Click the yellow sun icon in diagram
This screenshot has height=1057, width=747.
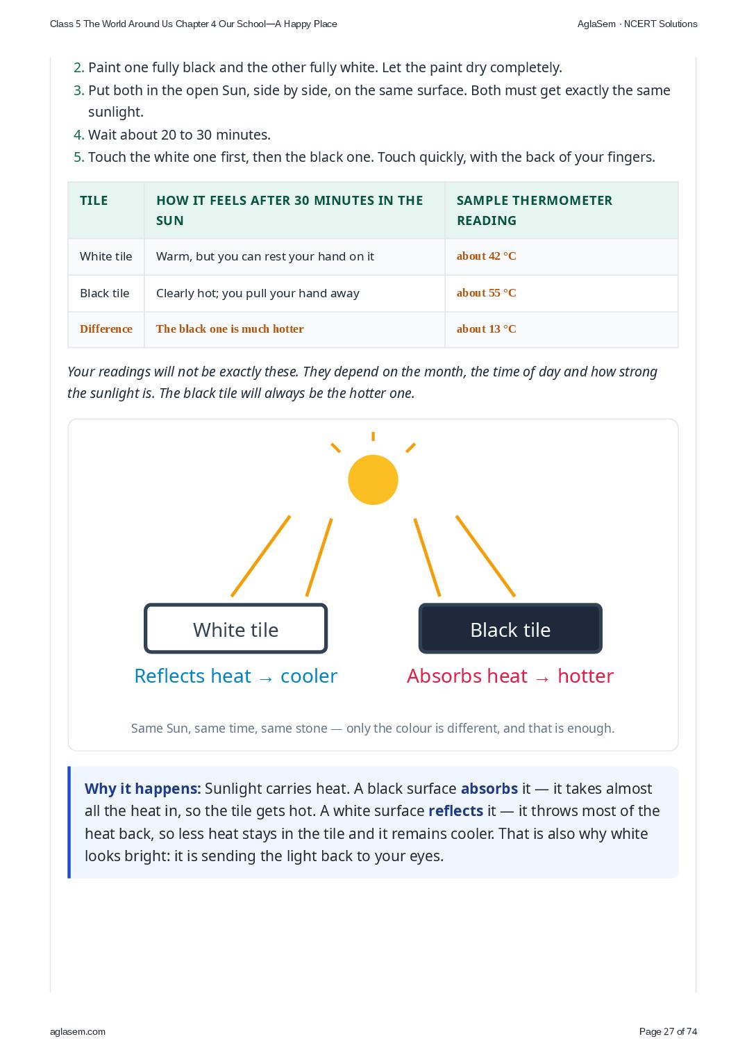[373, 480]
